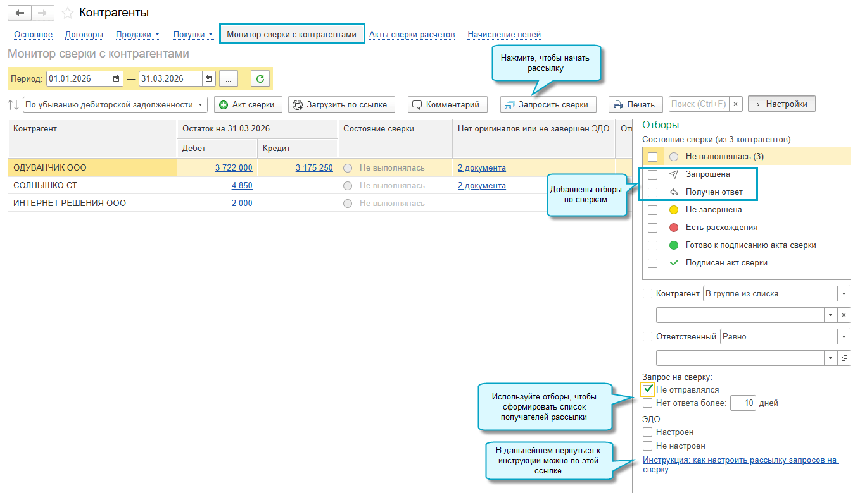Uncheck the Не отправлялся checkbox

click(647, 389)
